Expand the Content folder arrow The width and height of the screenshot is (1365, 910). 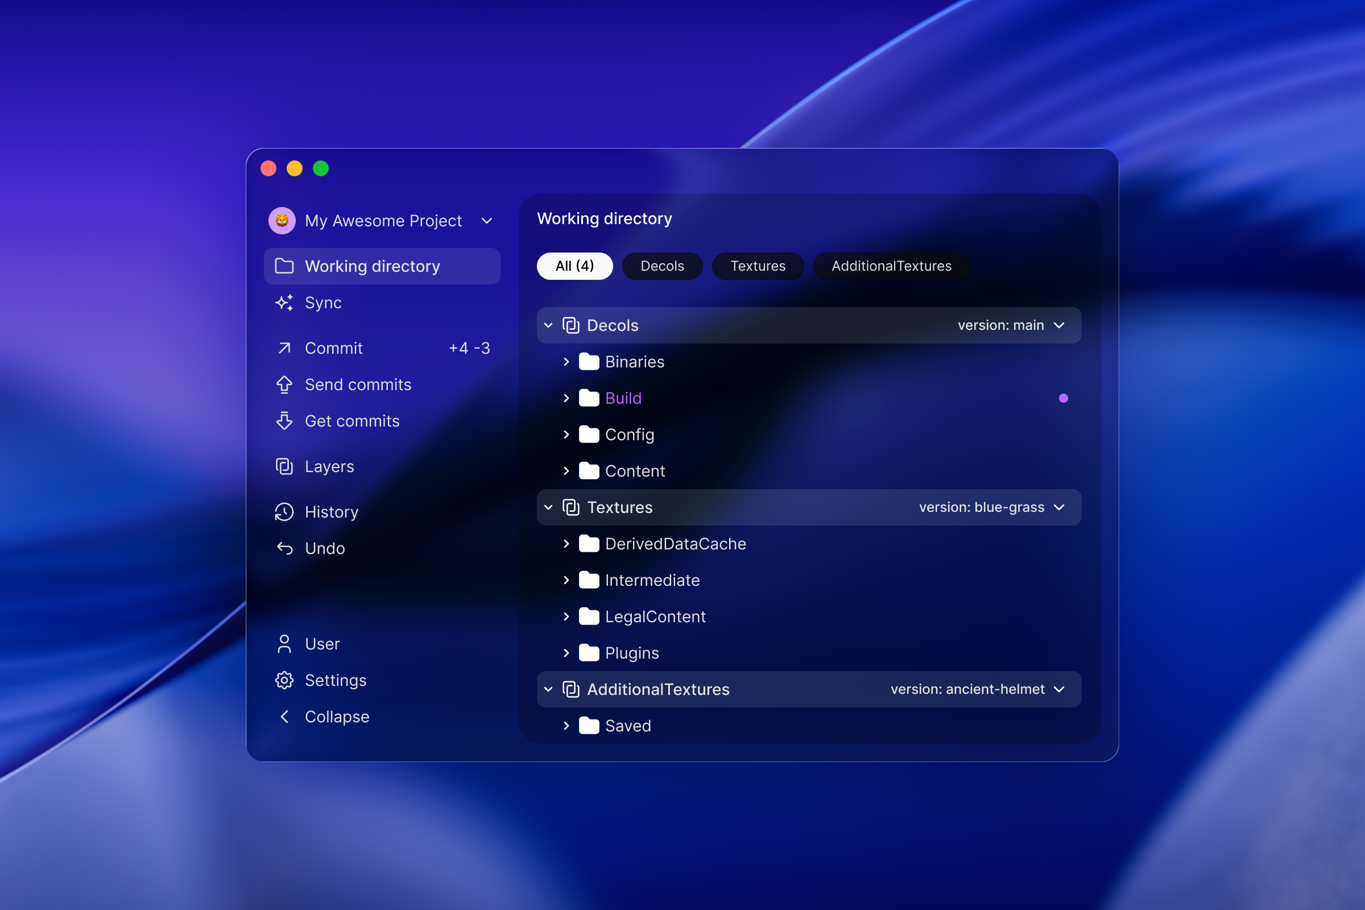pos(566,471)
